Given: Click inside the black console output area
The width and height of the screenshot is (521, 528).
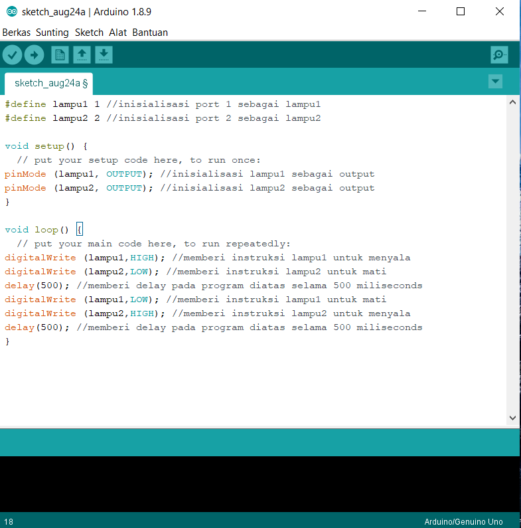Looking at the screenshot, I should pyautogui.click(x=260, y=484).
